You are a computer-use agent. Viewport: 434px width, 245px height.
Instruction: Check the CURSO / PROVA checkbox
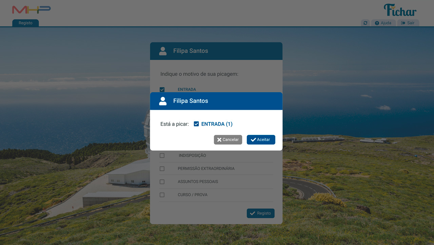coord(162,195)
